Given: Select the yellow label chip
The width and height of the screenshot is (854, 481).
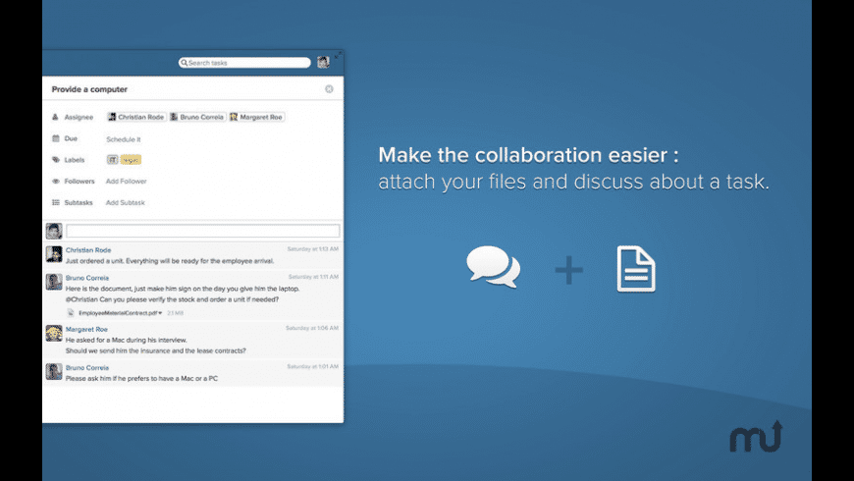Looking at the screenshot, I should (131, 160).
